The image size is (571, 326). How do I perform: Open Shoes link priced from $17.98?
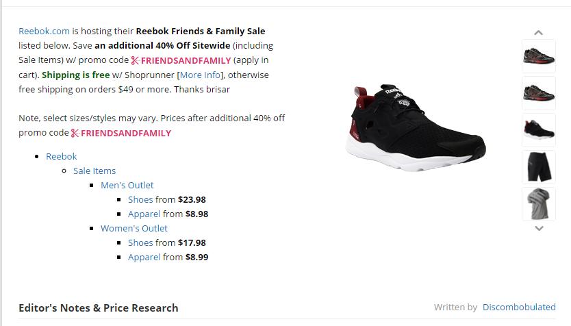point(140,242)
